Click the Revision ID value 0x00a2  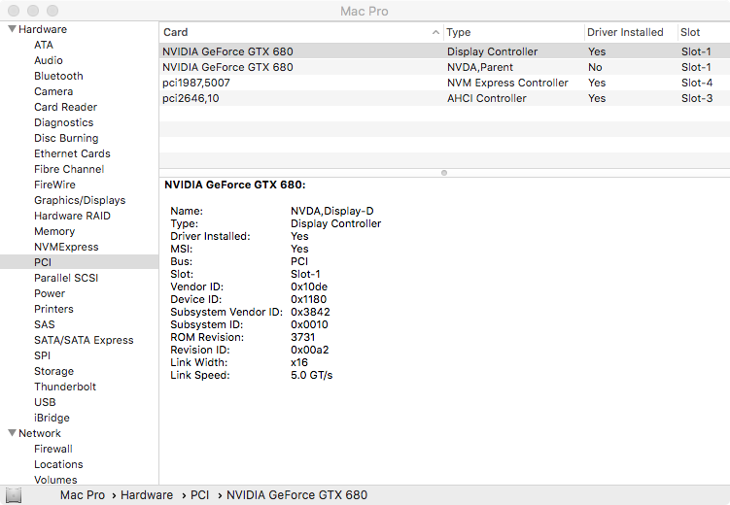tap(310, 350)
